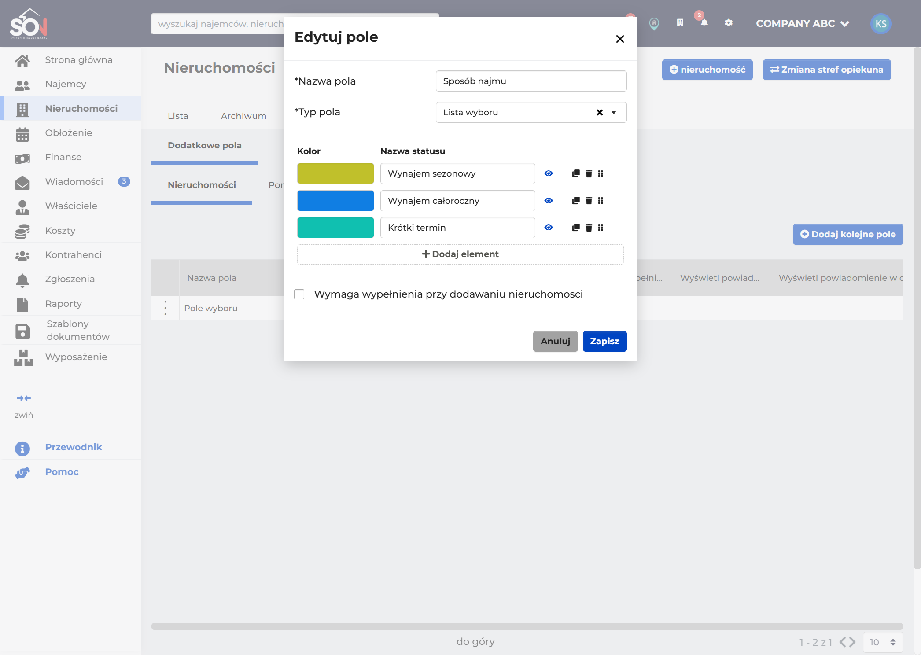921x655 pixels.
Task: Click the building icon in the header
Action: pyautogui.click(x=680, y=23)
